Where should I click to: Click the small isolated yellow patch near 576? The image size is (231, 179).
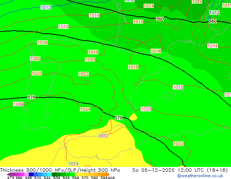coord(133,117)
